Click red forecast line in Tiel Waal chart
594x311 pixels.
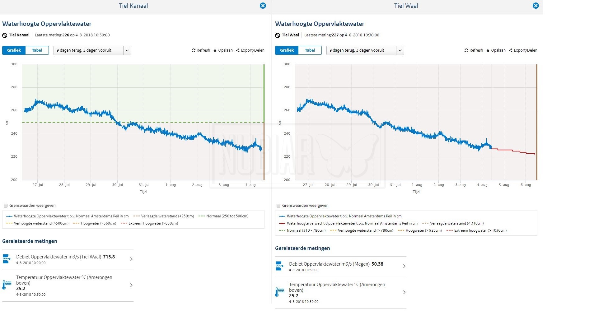coord(513,151)
